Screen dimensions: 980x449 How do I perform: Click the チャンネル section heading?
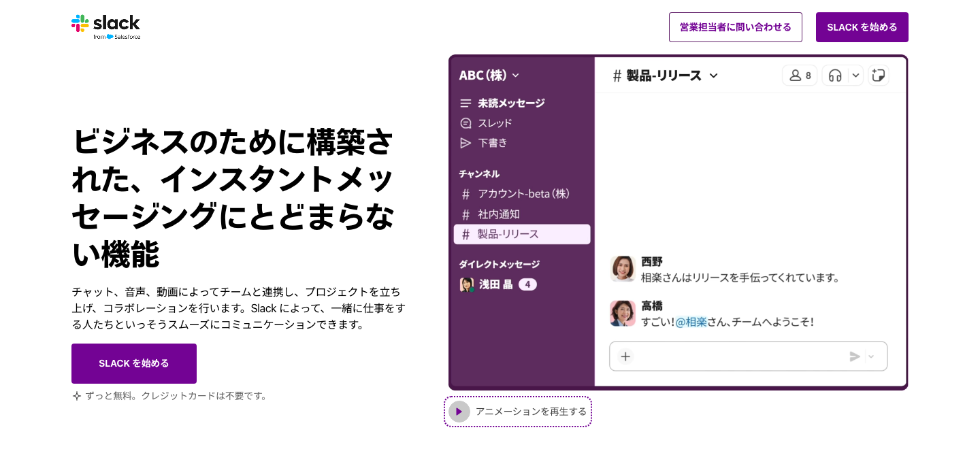point(479,174)
